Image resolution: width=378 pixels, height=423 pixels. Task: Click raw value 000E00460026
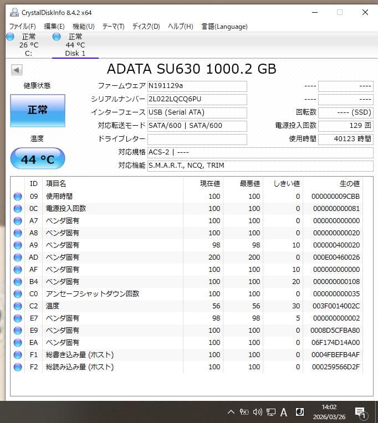point(336,257)
